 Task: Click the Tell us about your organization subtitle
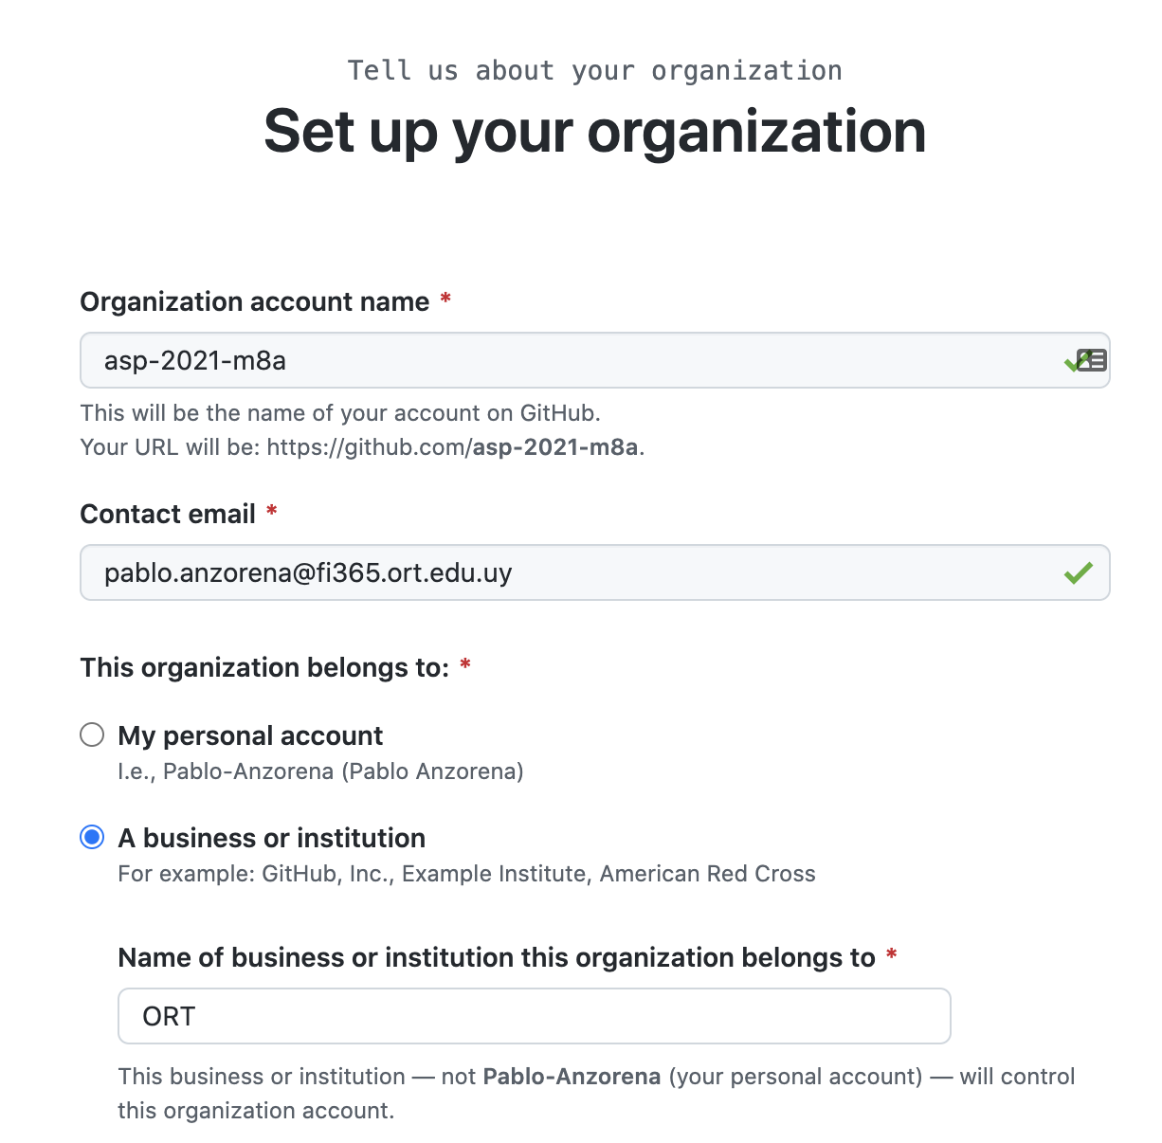[x=595, y=70]
